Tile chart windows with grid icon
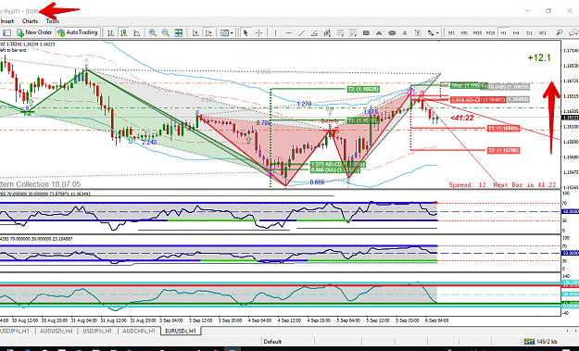 [179, 32]
